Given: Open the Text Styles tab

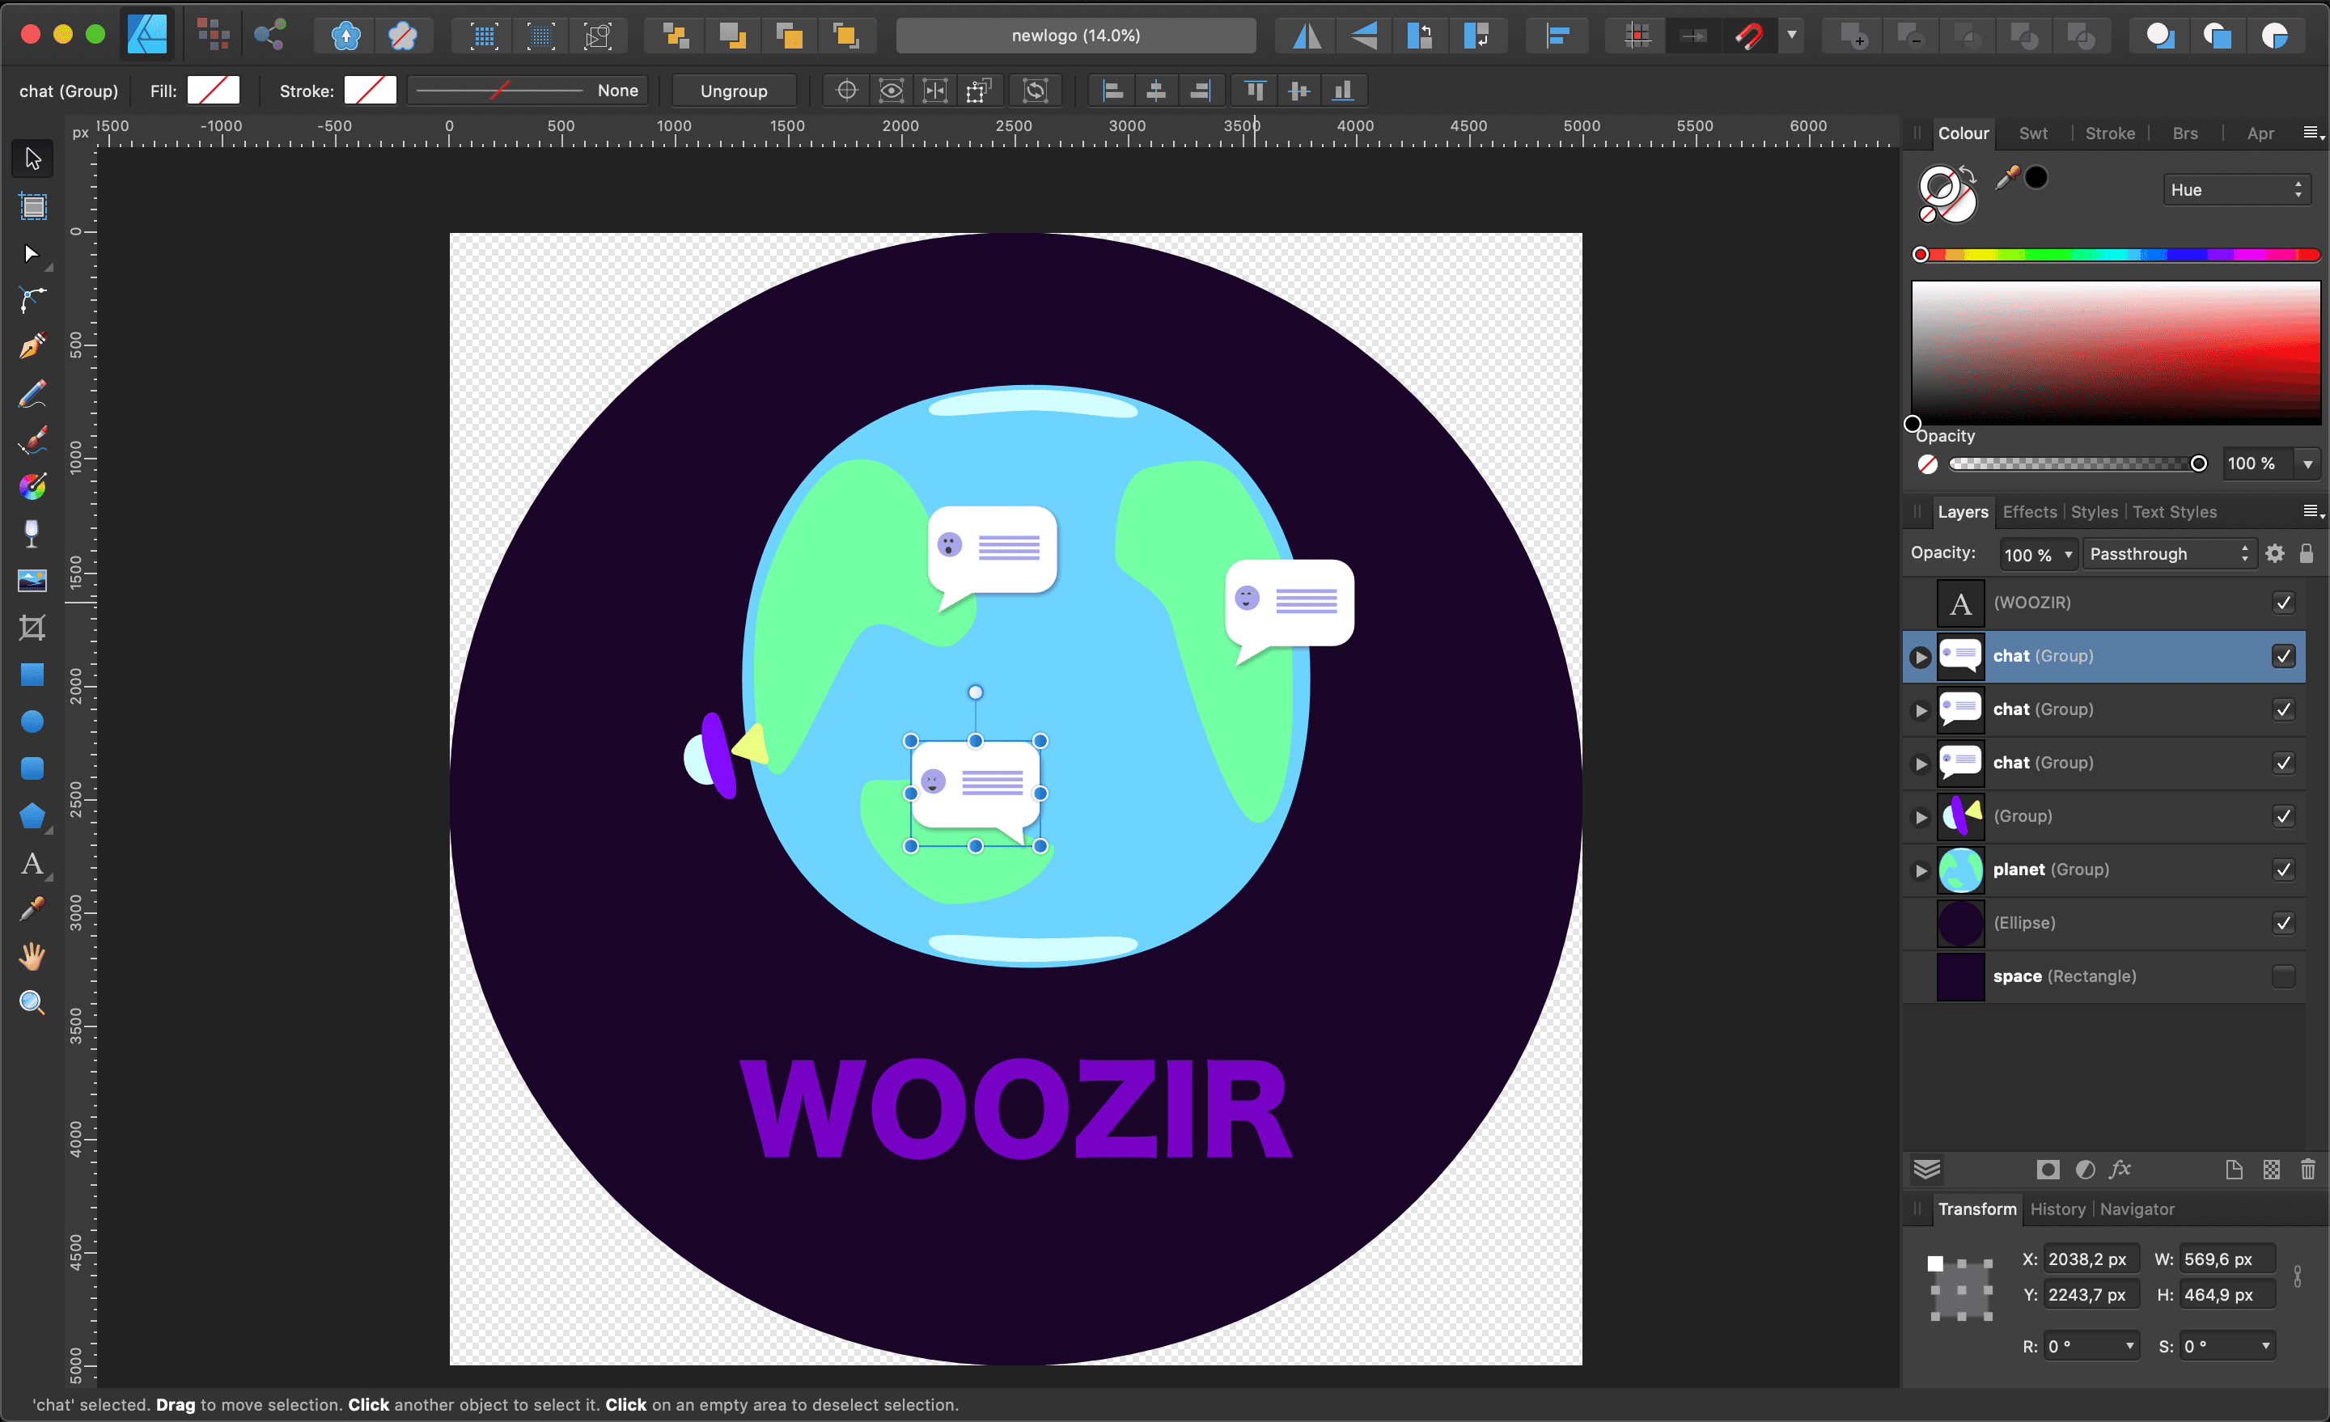Looking at the screenshot, I should click(x=2174, y=513).
